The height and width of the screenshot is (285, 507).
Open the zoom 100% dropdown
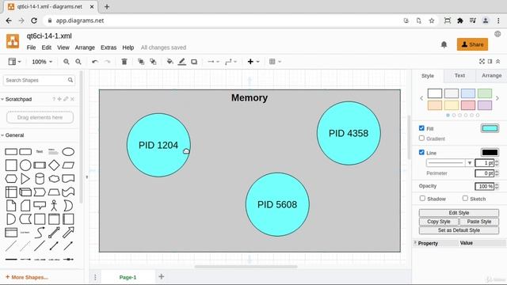[x=42, y=62]
